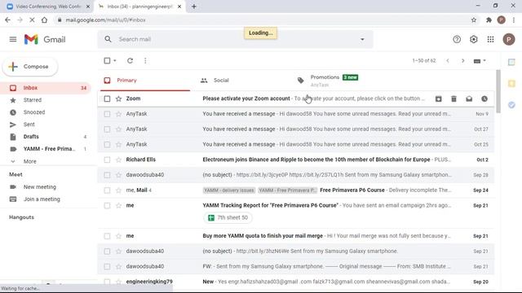Open the Drafts folder

pos(45,137)
